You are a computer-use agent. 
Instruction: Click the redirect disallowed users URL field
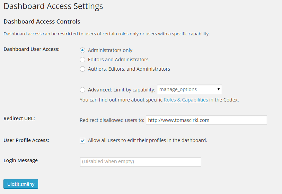(206, 120)
